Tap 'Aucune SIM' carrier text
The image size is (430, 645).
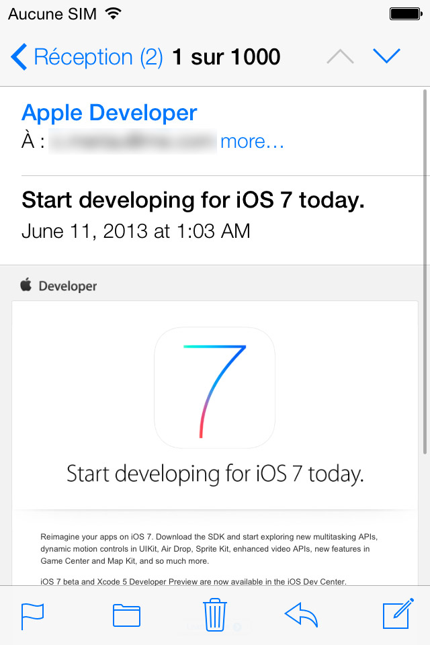(x=52, y=14)
